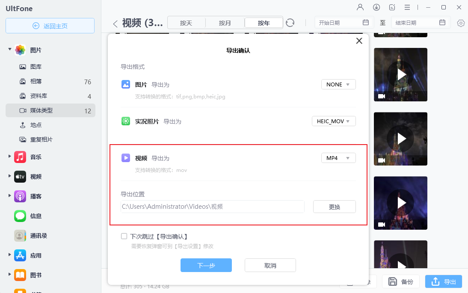Open the hamburger menu icon
Screen dimensions: 468x293
point(407,7)
